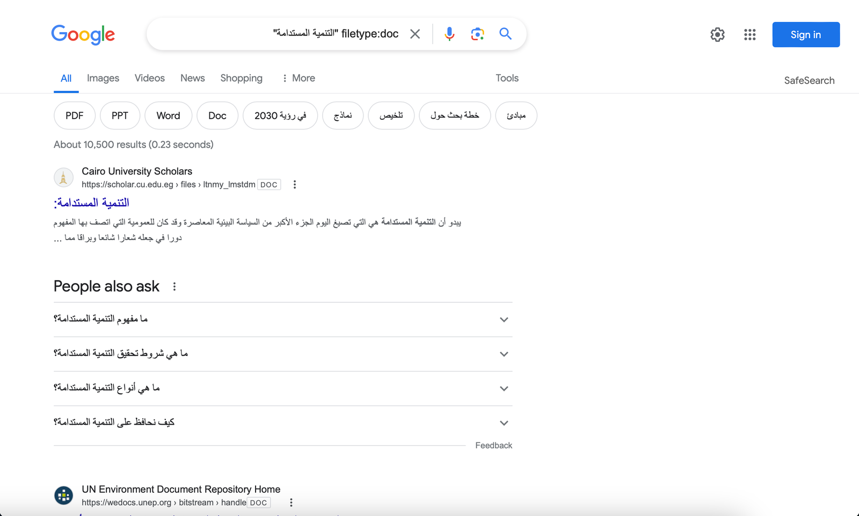Open Quick Settings gear icon
This screenshot has height=516, width=859.
click(717, 35)
